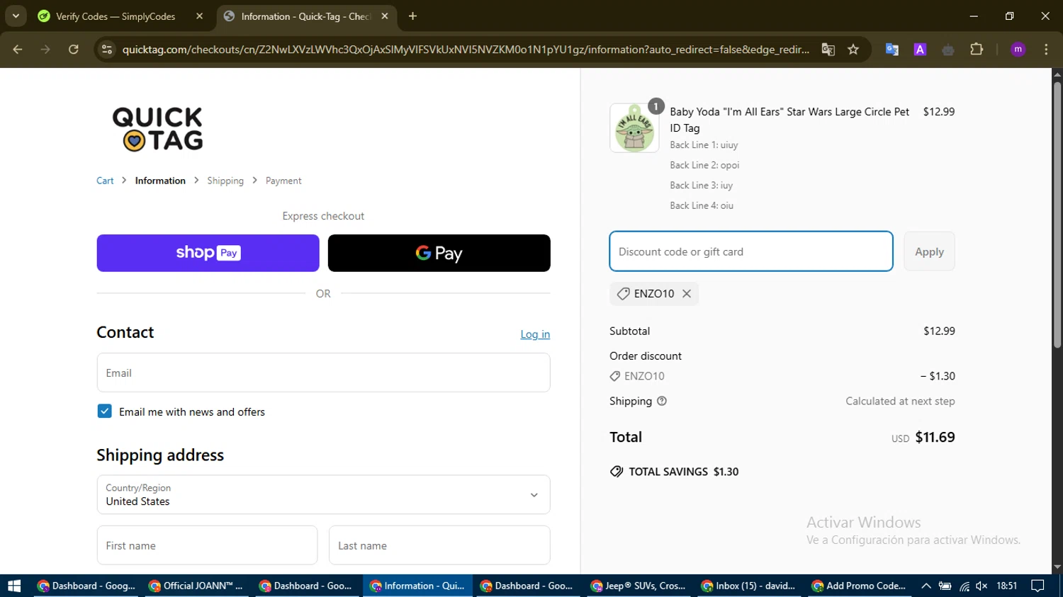This screenshot has width=1063, height=597.
Task: Click the muted volume tray icon
Action: [982, 586]
